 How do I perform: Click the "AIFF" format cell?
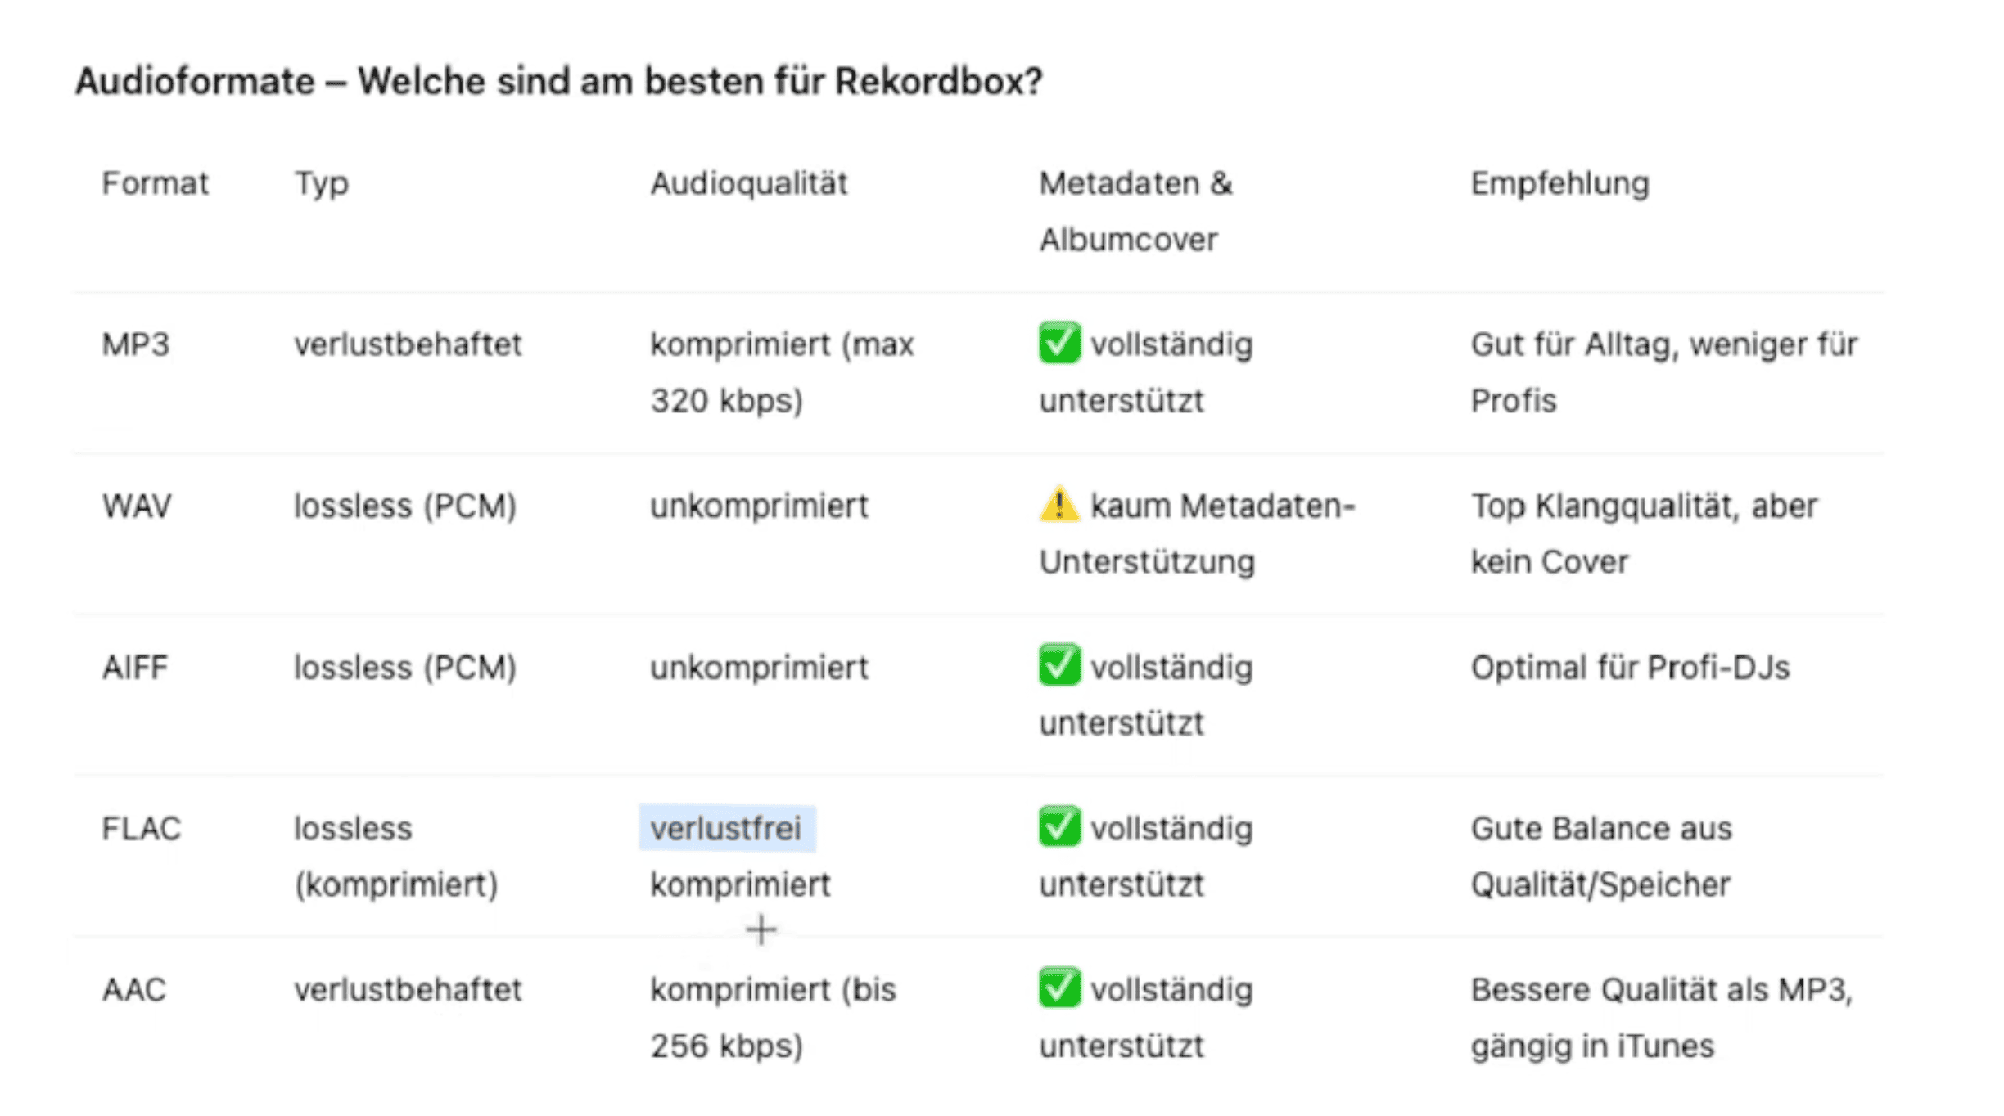(x=134, y=667)
